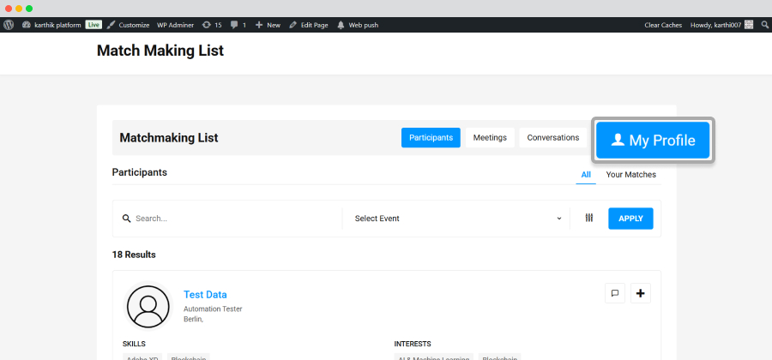Start chat with Test Data
This screenshot has width=772, height=360.
click(x=615, y=293)
